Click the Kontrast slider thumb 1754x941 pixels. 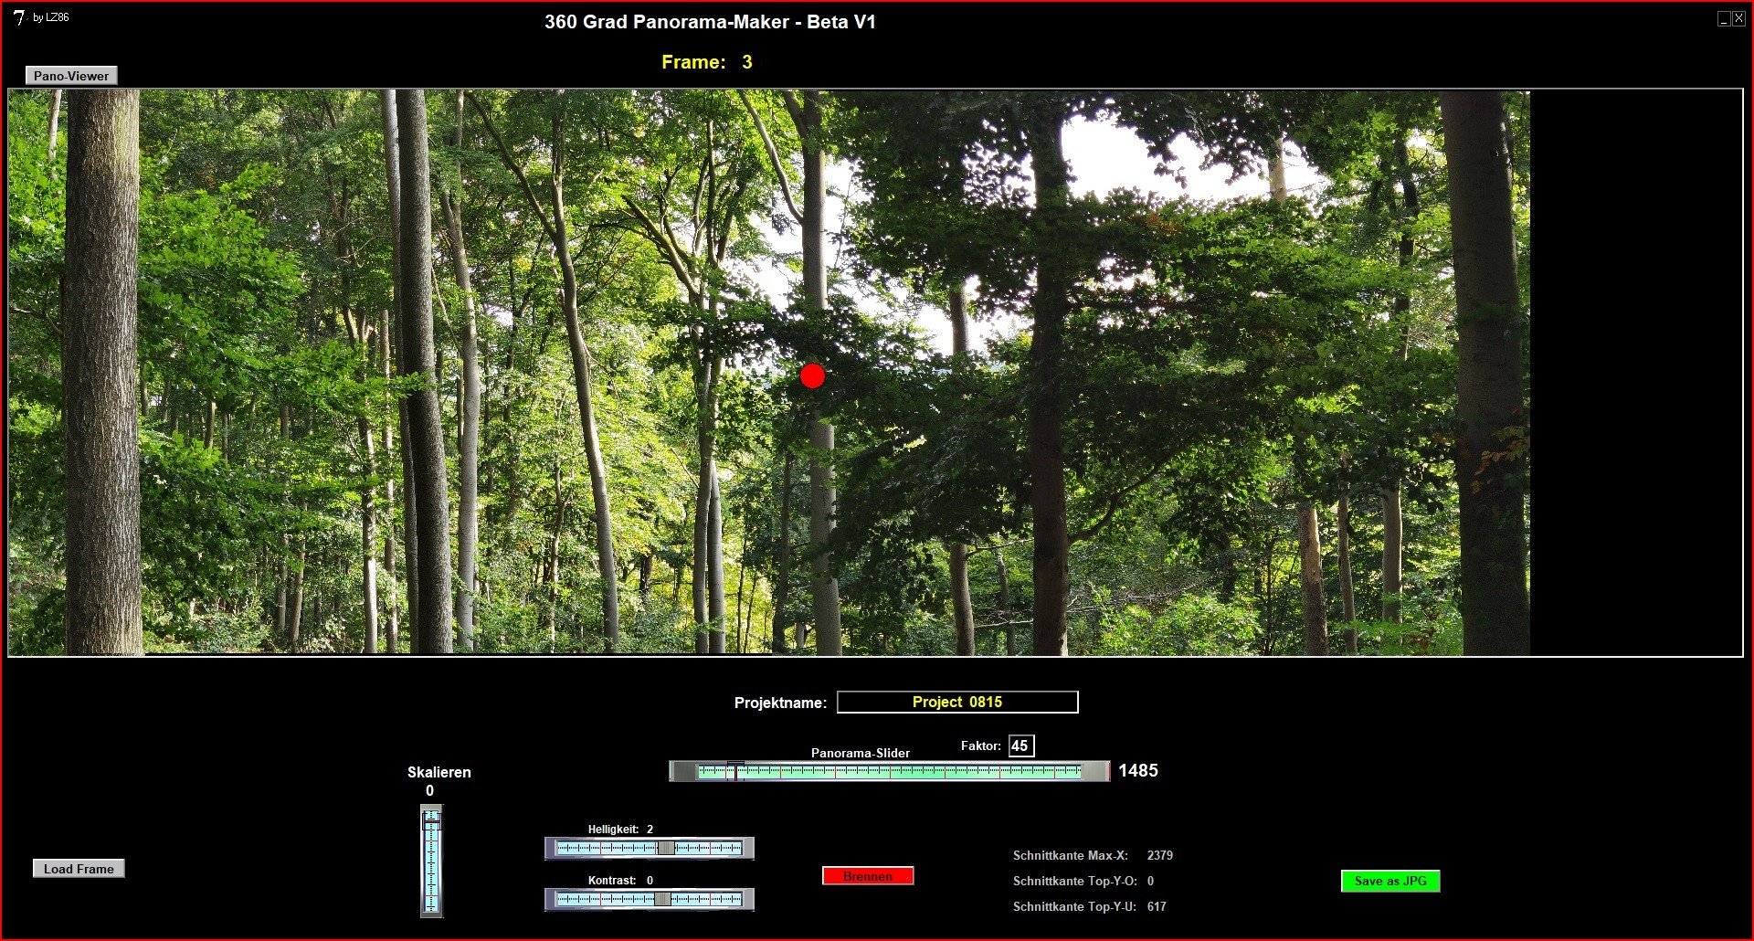pyautogui.click(x=662, y=899)
